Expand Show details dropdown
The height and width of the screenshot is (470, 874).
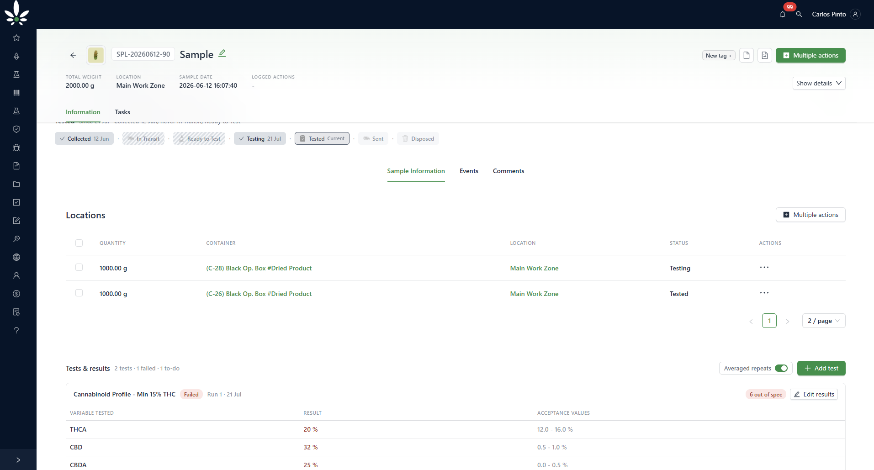click(x=819, y=83)
